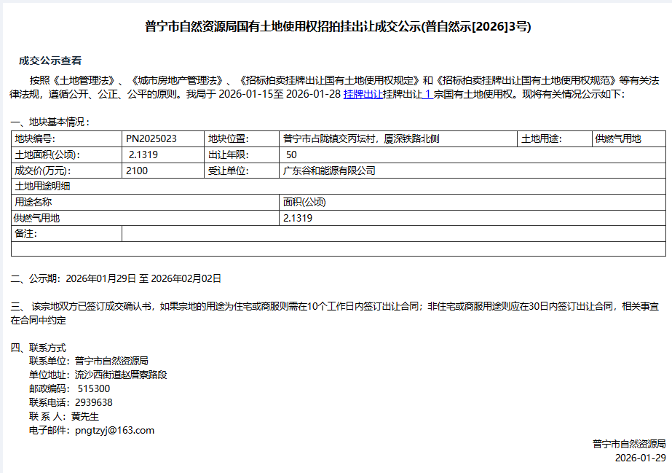Click the office address 流沙西街道赵厝寮路段
Viewport: 672px width, 473px height.
click(x=121, y=375)
